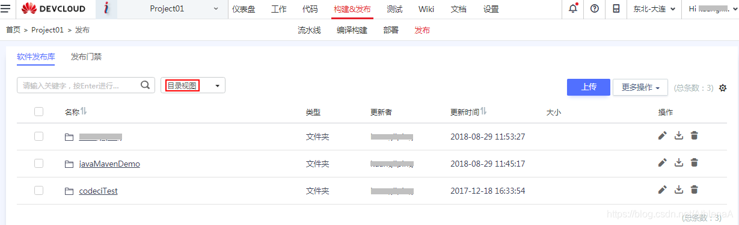This screenshot has width=739, height=225.
Task: Open the notification bell icon
Action: pos(573,9)
